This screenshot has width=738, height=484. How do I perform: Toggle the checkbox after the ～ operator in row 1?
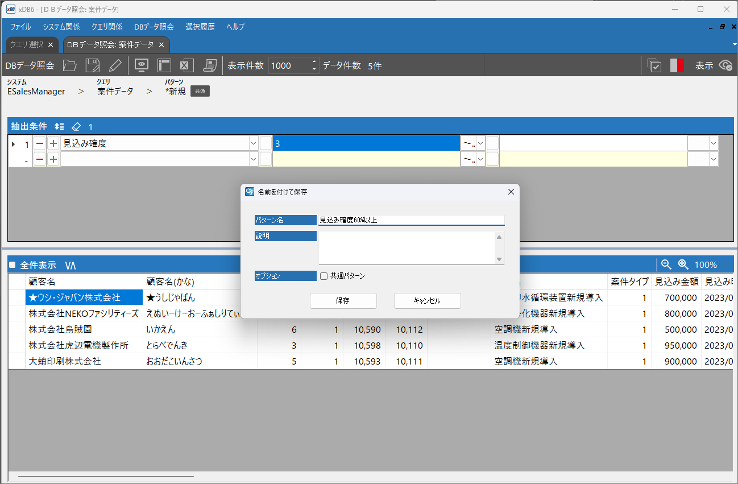[x=492, y=144]
